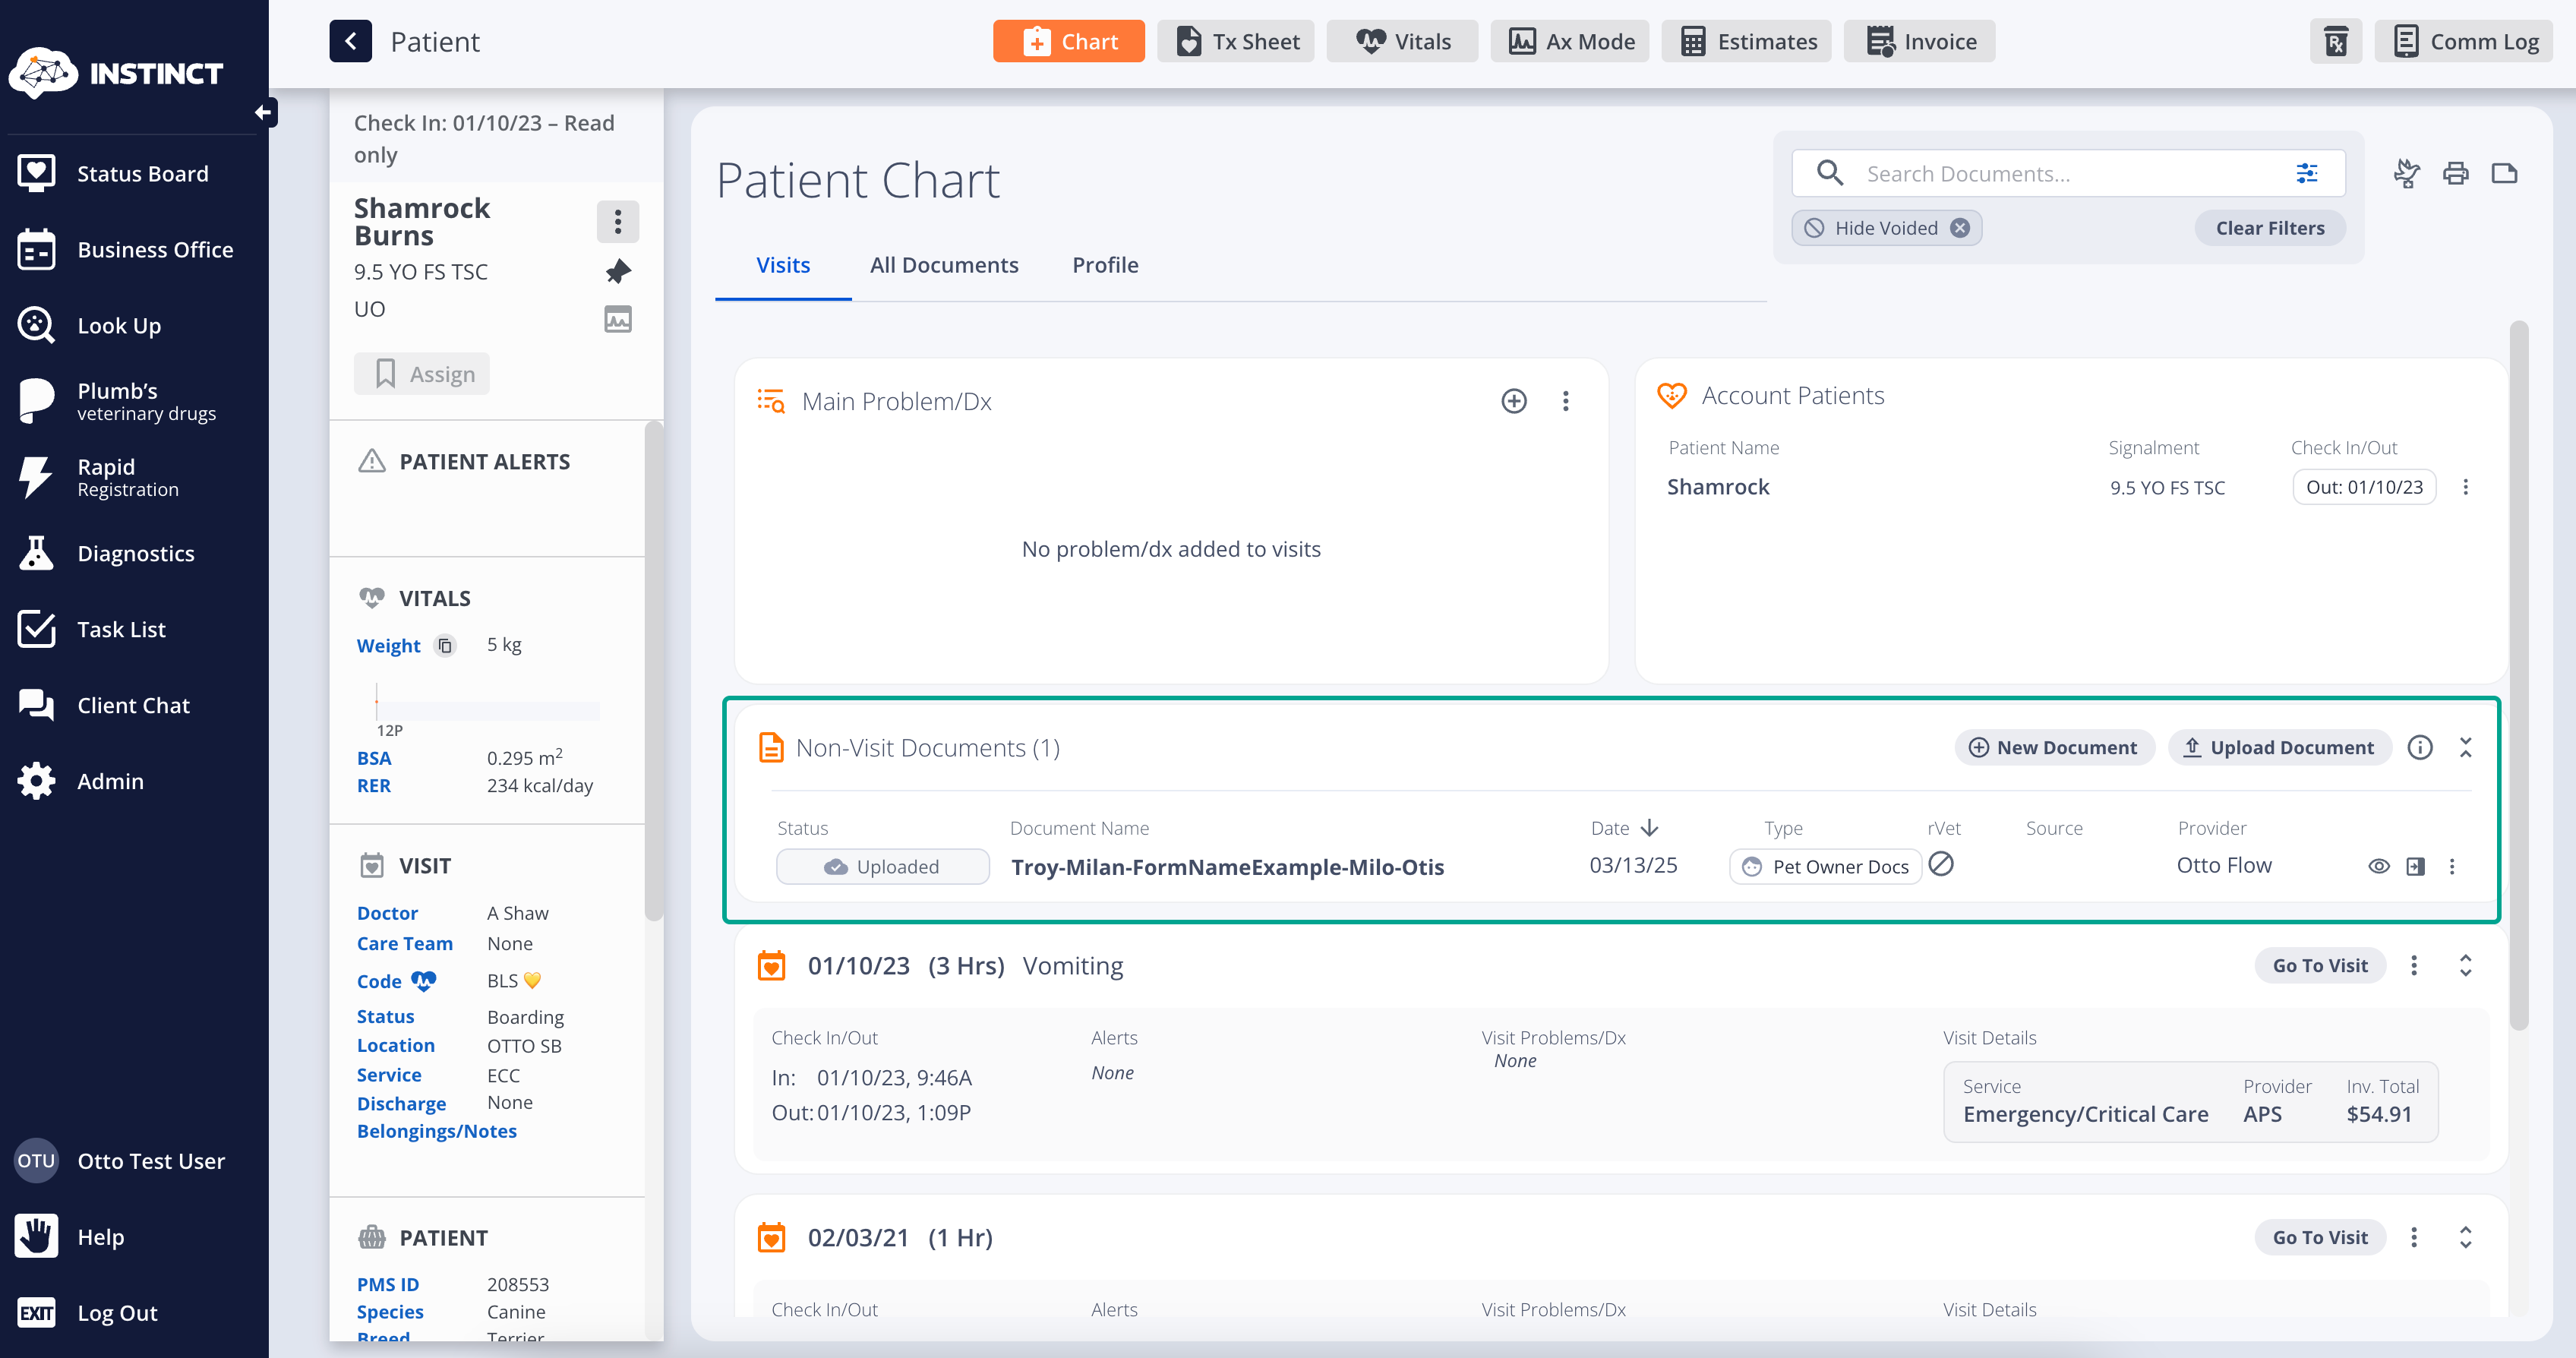Open Shamrock Burns patient options menu
The image size is (2576, 1358).
[x=618, y=221]
